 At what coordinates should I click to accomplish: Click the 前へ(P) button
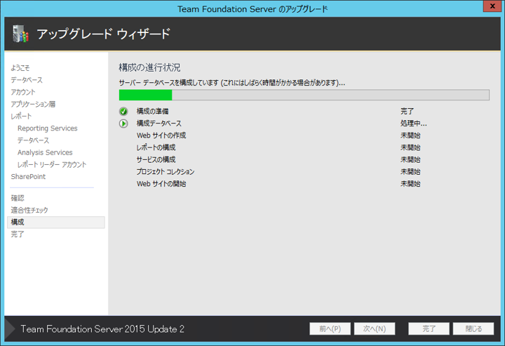point(330,328)
